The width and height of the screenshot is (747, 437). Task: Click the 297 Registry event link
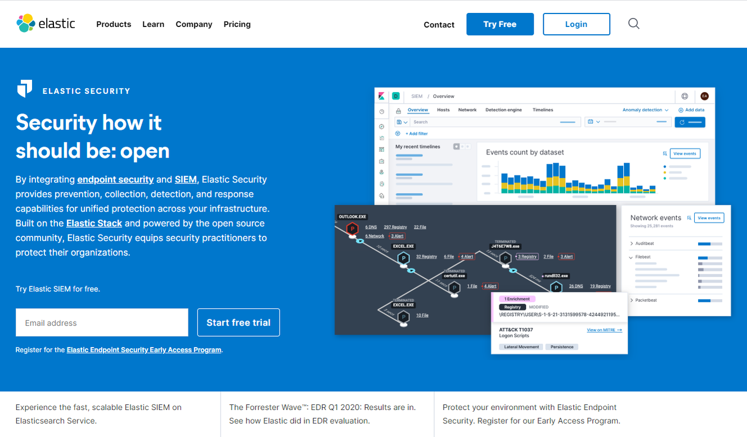[x=395, y=227]
